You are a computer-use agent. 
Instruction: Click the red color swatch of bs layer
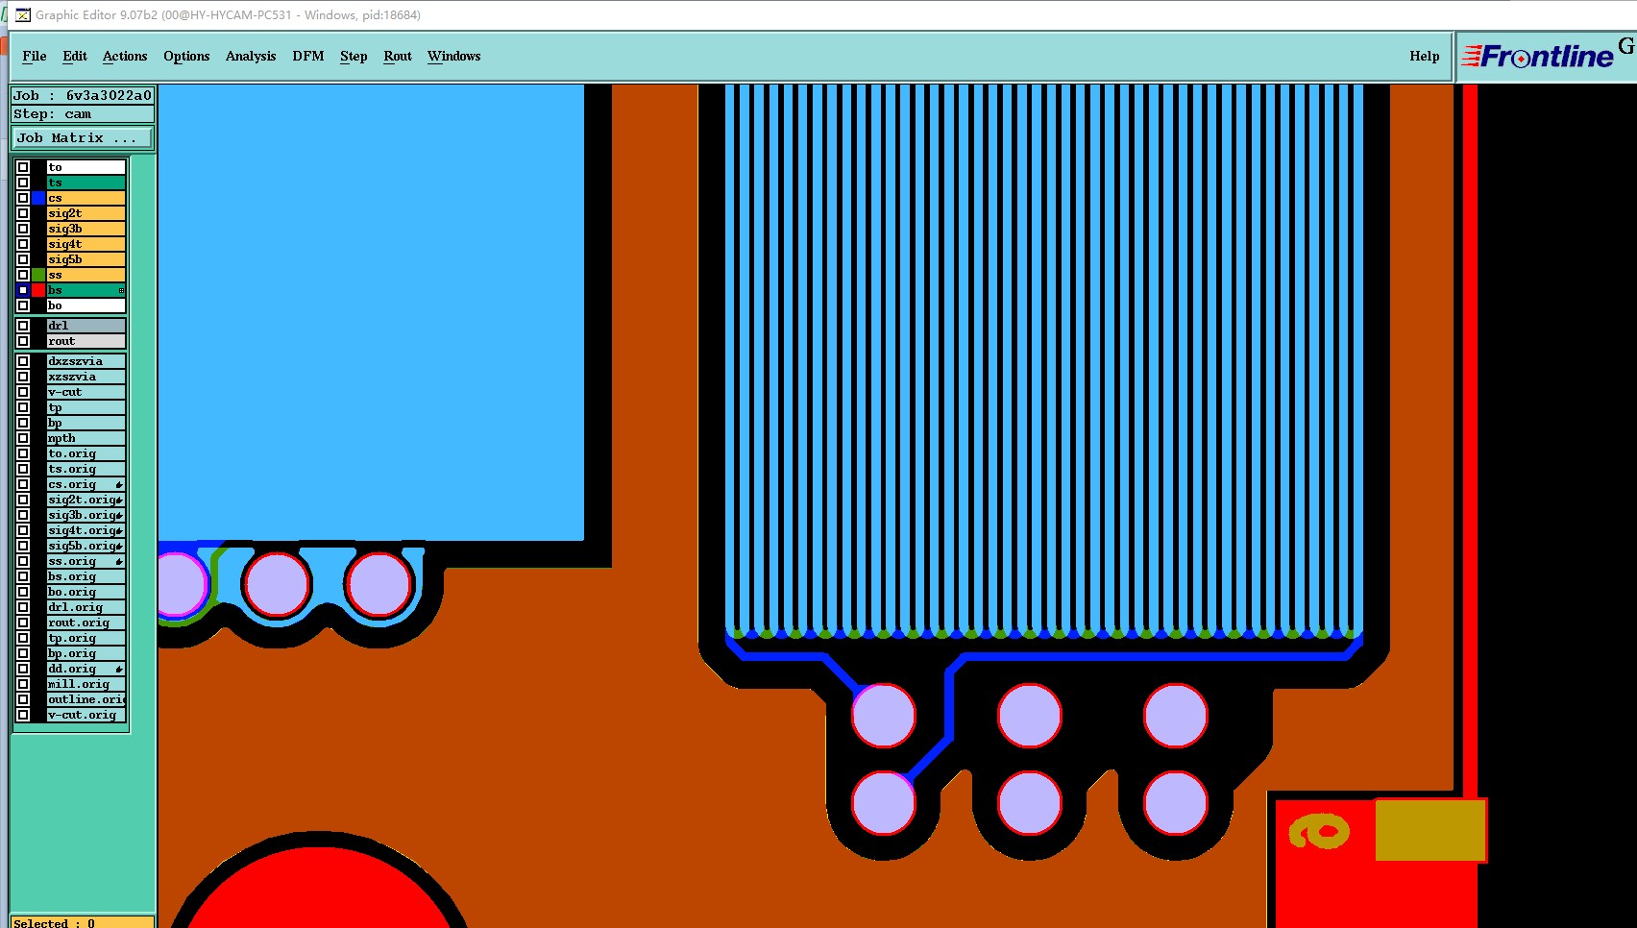pos(38,290)
